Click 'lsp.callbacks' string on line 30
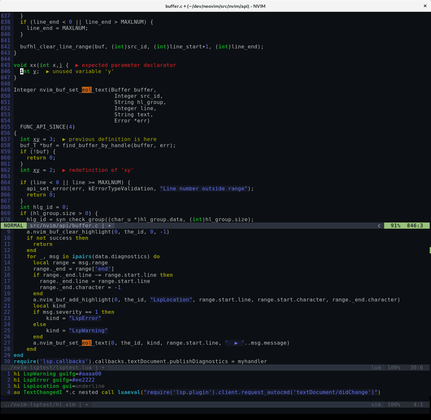Screen dimensions: 431x420 (64, 362)
